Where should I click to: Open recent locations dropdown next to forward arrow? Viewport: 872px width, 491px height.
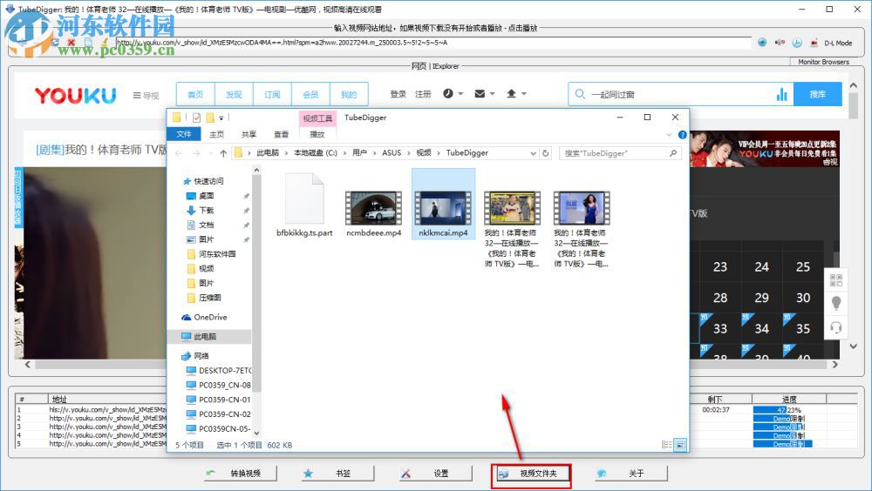pos(210,153)
